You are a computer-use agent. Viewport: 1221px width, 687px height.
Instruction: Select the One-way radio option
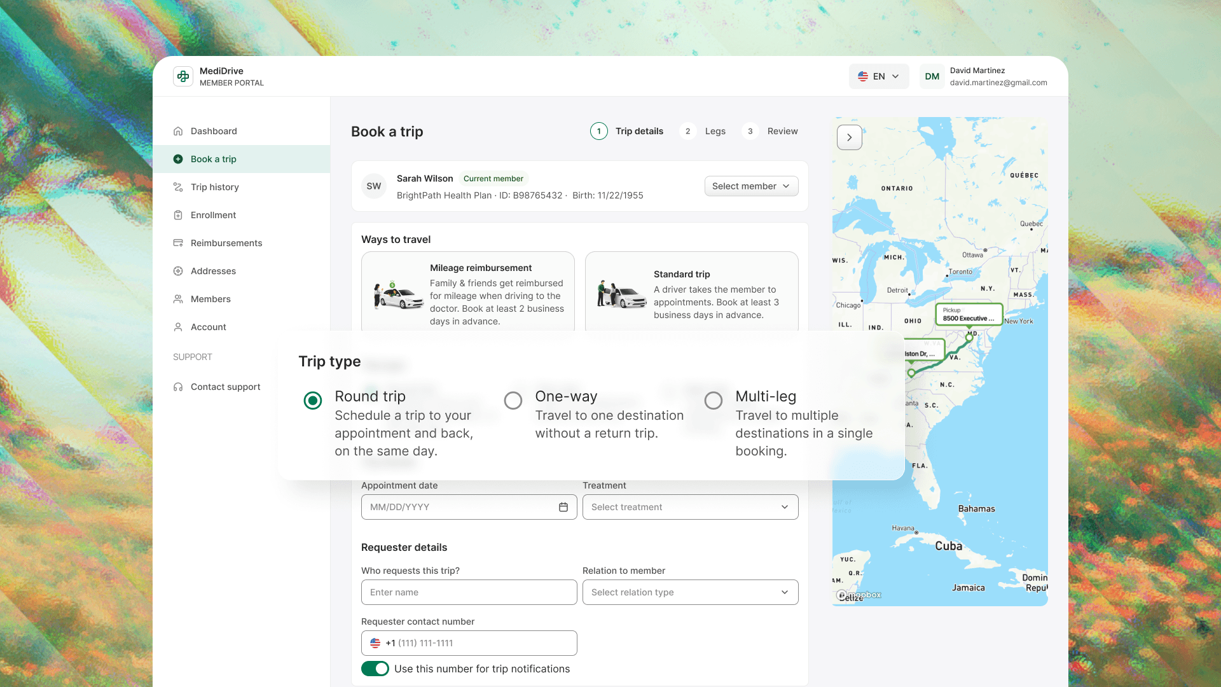(x=513, y=400)
